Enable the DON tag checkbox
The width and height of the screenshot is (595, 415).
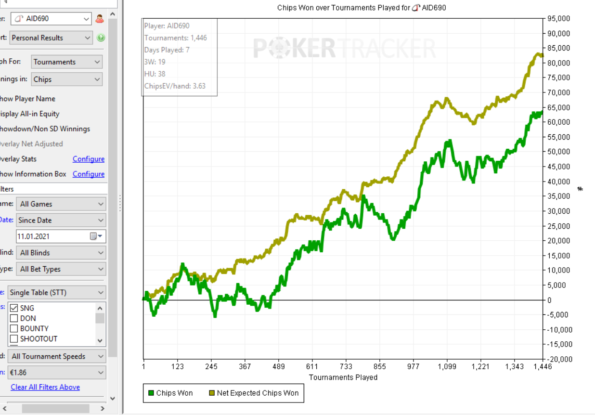point(14,318)
